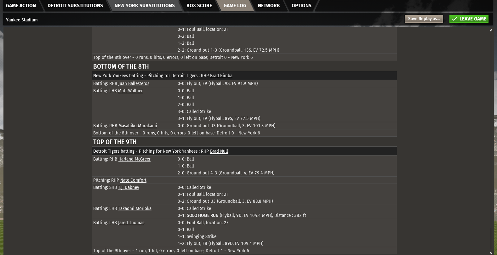Click the game log scrollbar thumb
The width and height of the screenshot is (497, 255).
pyautogui.click(x=491, y=239)
